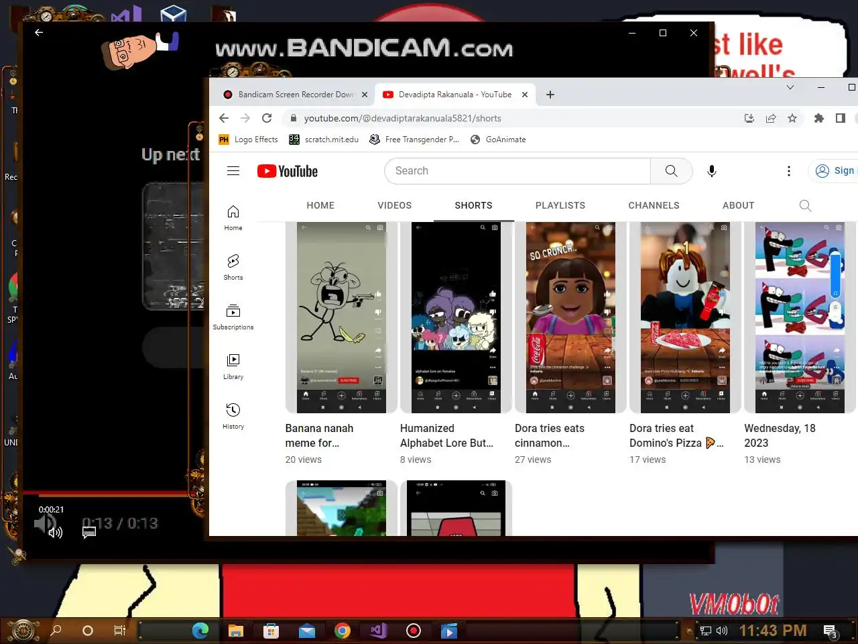
Task: Open a new Chrome tab
Action: (x=550, y=95)
